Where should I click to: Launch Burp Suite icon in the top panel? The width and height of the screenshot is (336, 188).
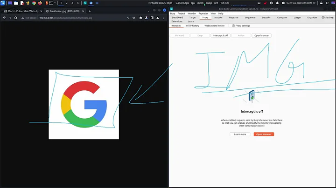click(x=47, y=3)
